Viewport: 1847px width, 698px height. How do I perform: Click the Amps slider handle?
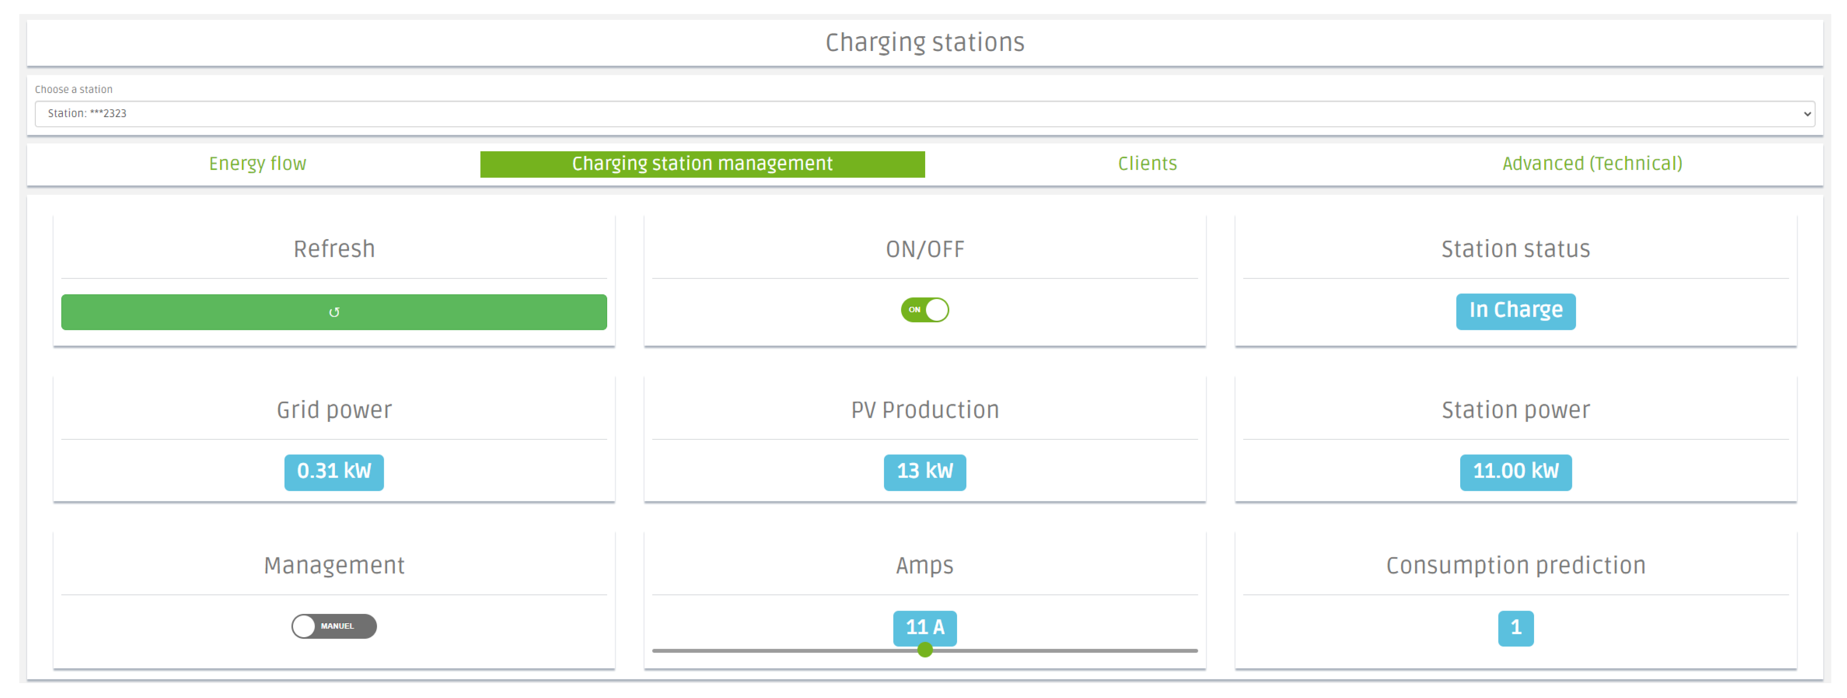tap(925, 650)
